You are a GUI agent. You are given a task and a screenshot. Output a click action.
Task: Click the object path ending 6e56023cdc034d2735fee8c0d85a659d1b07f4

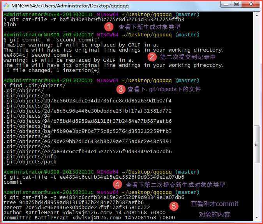click(87, 101)
